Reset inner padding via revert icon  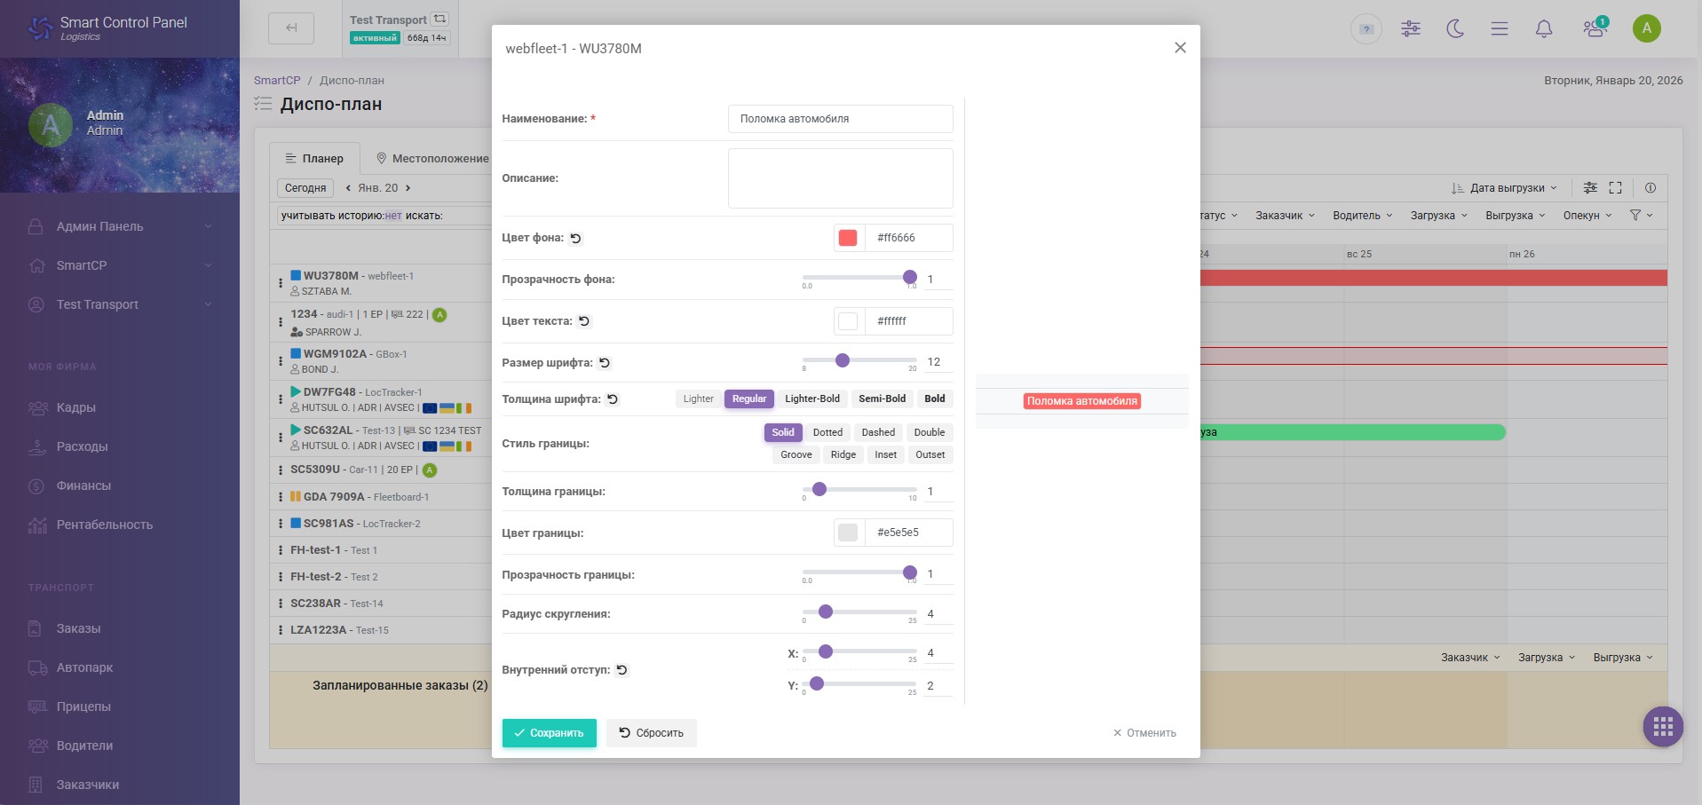(x=622, y=670)
